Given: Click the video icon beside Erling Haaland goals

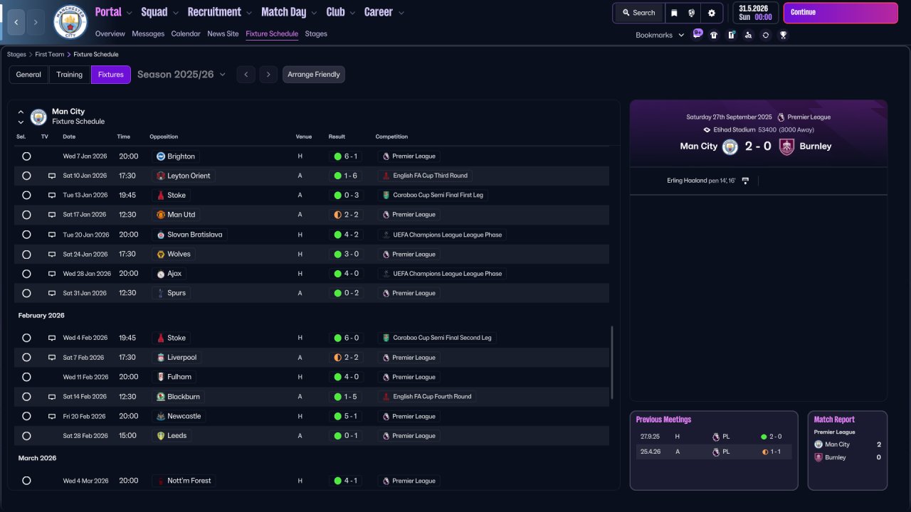Looking at the screenshot, I should [745, 181].
